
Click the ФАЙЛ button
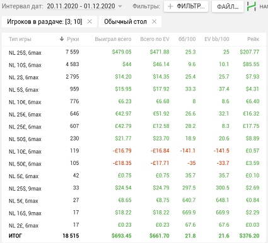(228, 7)
